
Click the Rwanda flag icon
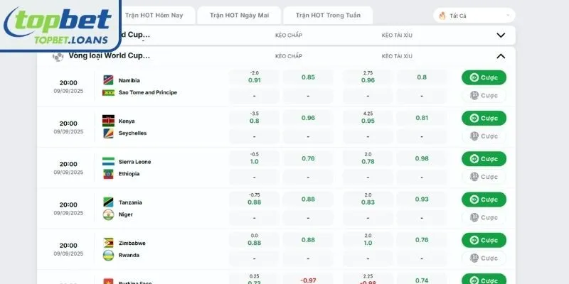(108, 255)
